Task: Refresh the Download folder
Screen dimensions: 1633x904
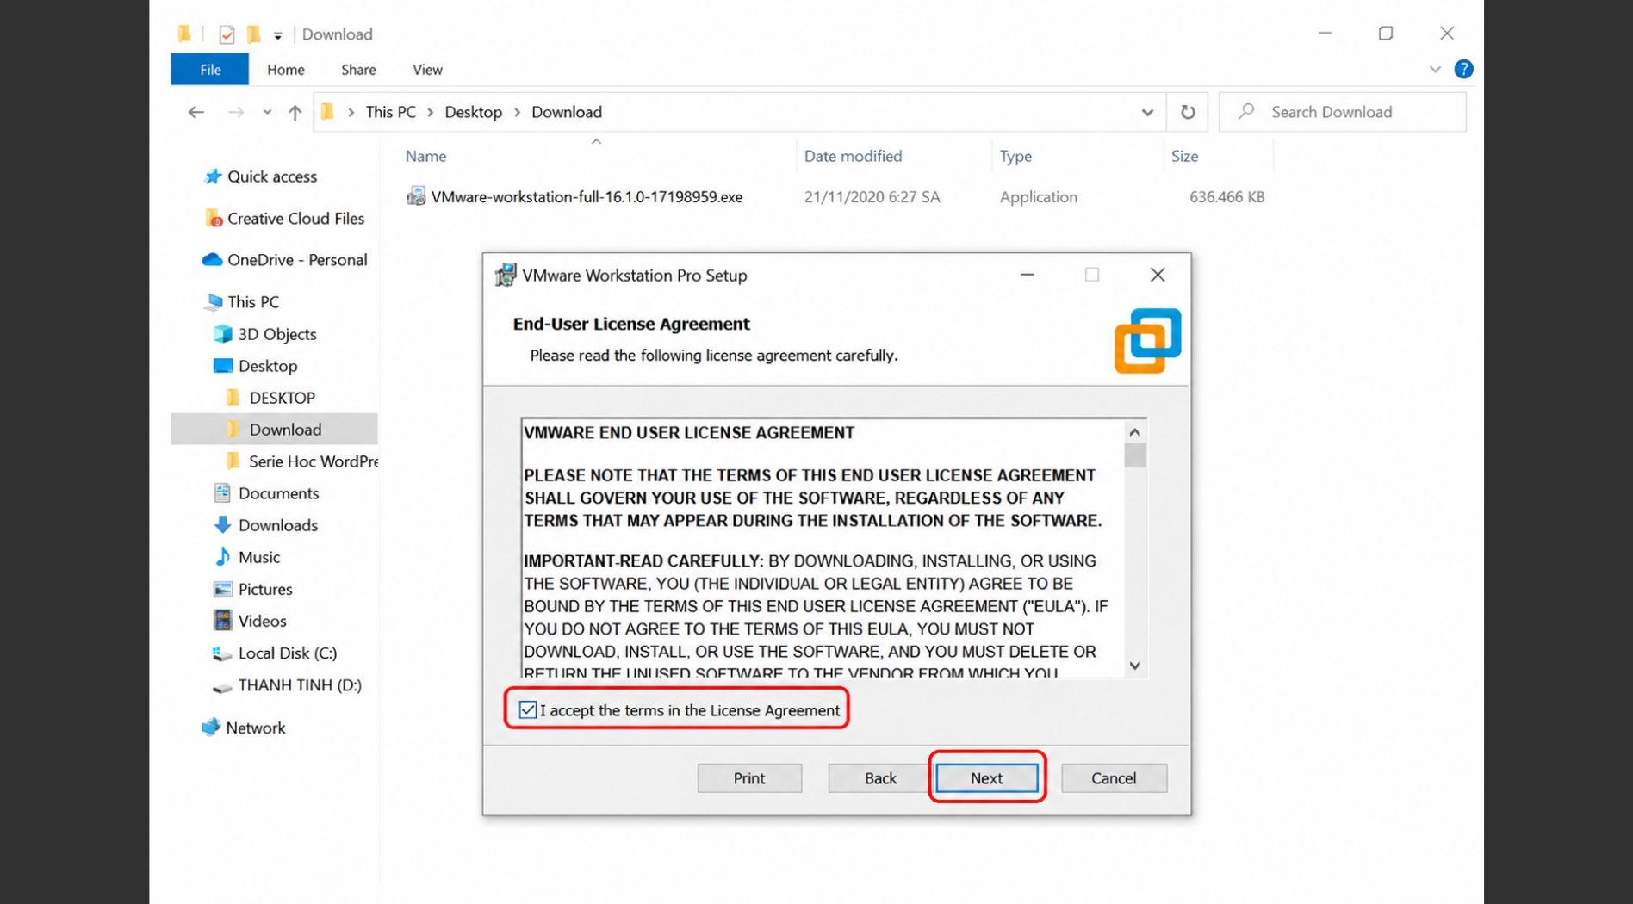Action: (1188, 112)
